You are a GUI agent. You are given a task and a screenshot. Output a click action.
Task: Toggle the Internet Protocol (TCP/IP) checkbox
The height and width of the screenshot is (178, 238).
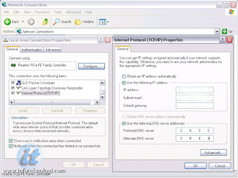13,93
